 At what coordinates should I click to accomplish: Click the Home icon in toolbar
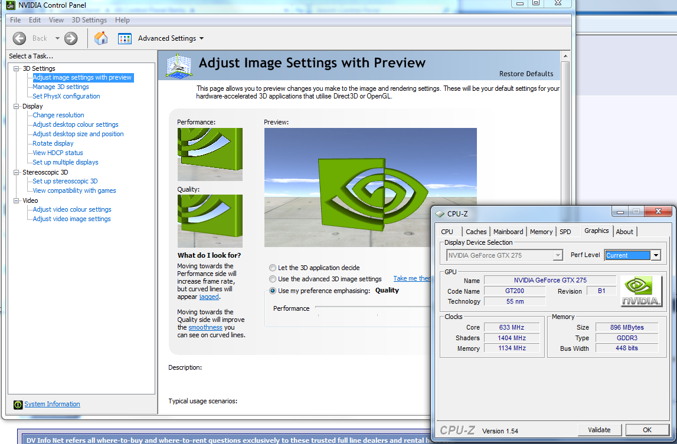[101, 38]
